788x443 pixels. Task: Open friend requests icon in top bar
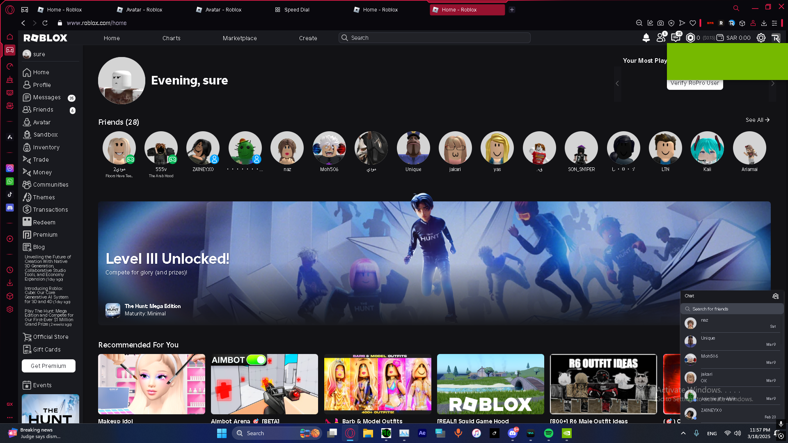click(661, 38)
